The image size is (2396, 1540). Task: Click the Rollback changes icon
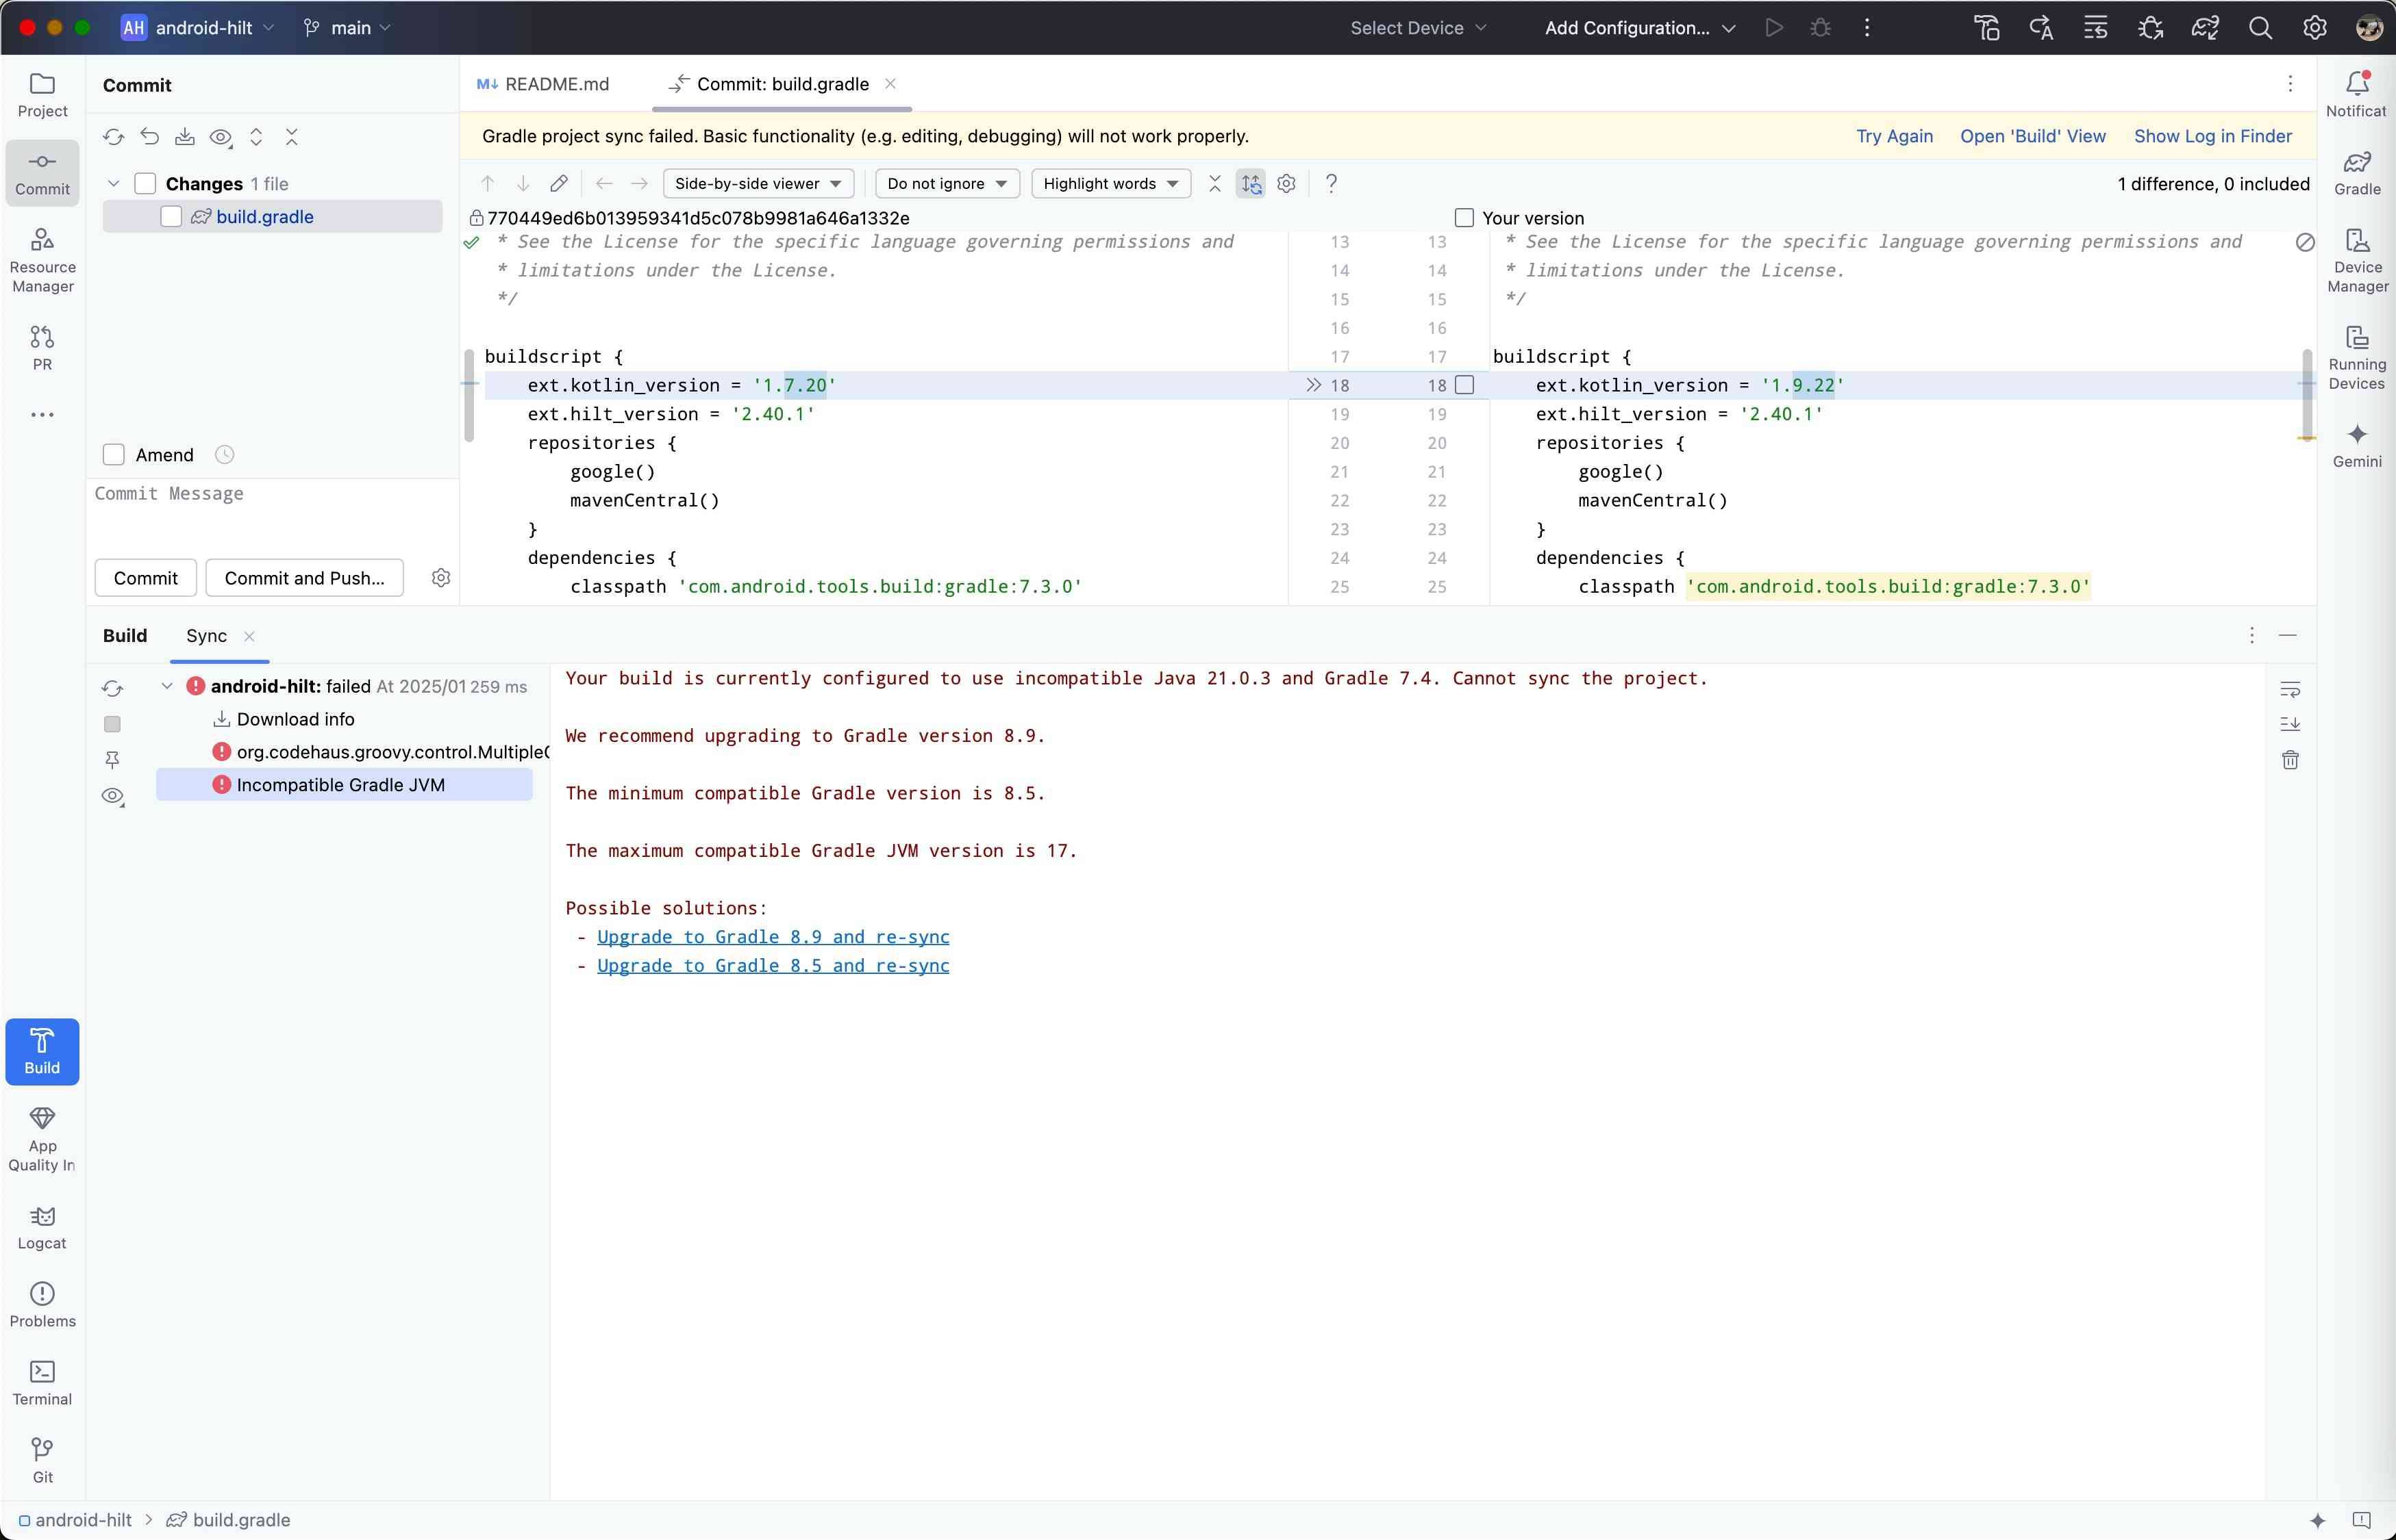tap(150, 137)
